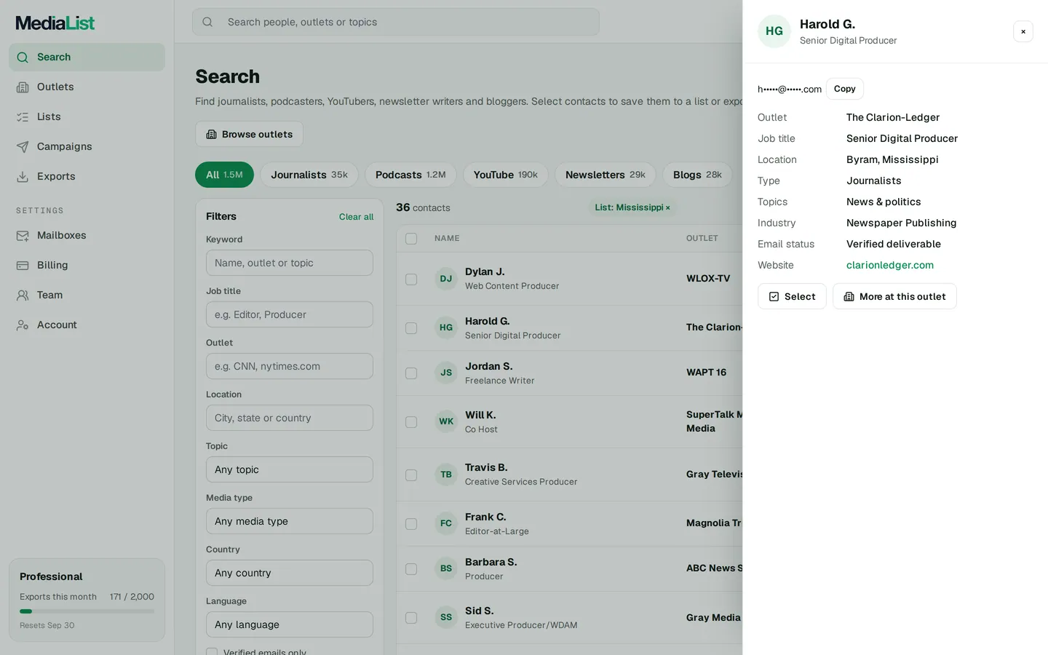
Task: Close the Harold G. detail panel
Action: point(1023,31)
